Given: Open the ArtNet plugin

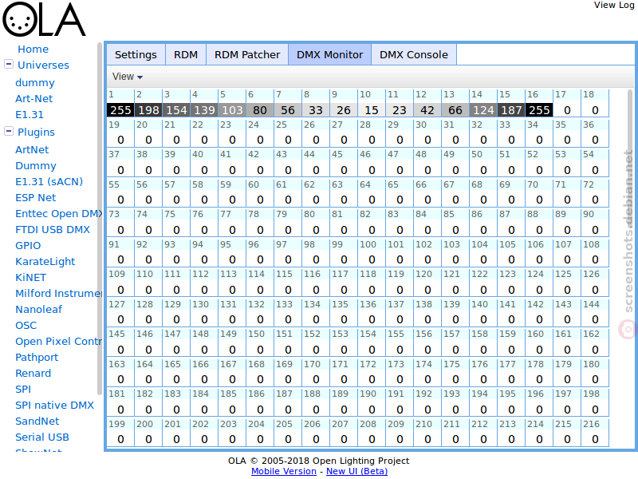Looking at the screenshot, I should (x=32, y=149).
